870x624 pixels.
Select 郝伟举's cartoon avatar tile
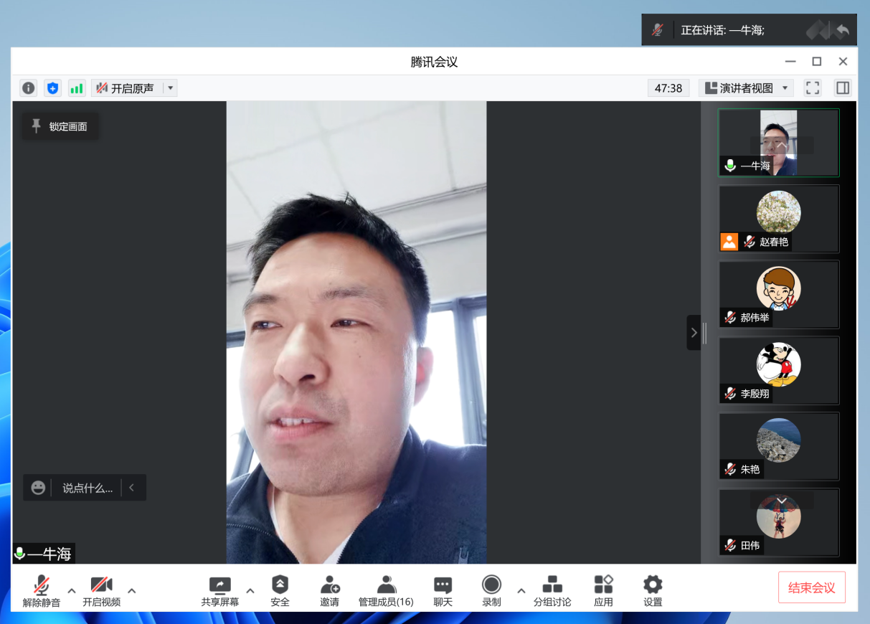(x=779, y=294)
